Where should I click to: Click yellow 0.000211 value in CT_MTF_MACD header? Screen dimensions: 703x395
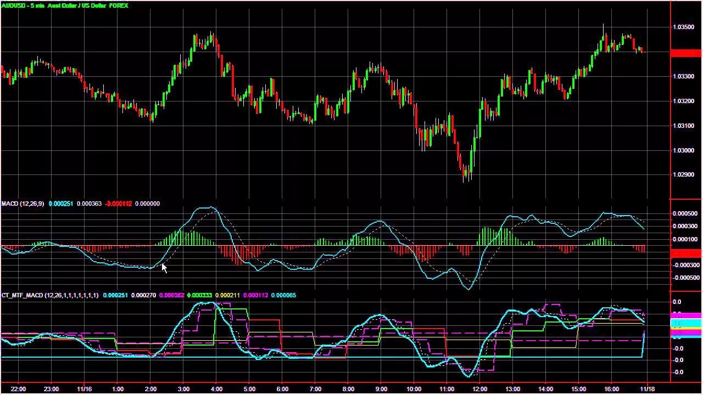(227, 295)
